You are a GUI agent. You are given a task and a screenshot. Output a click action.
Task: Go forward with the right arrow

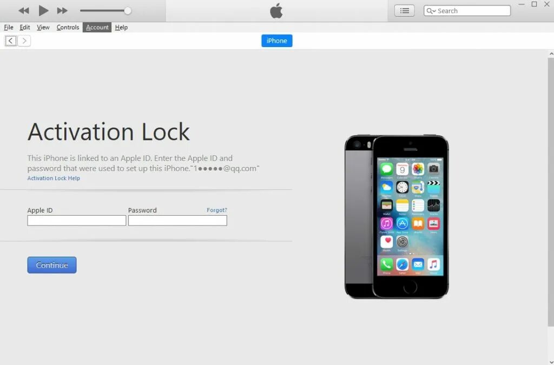pos(24,41)
